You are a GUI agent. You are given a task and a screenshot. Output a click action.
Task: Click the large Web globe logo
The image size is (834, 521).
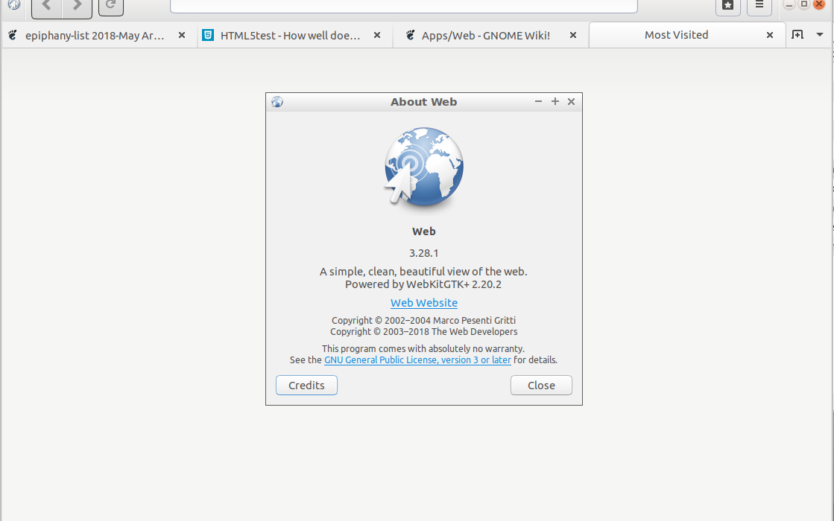pyautogui.click(x=424, y=166)
